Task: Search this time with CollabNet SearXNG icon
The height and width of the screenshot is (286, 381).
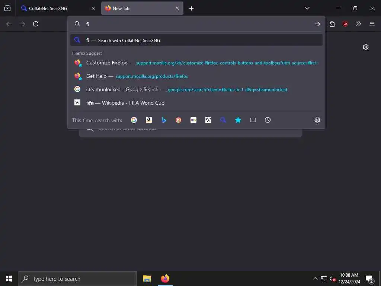Action: [x=223, y=120]
